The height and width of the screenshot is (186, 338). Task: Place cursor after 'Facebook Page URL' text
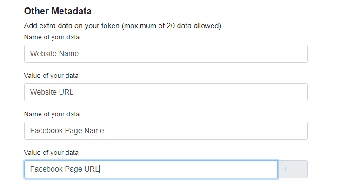point(100,169)
